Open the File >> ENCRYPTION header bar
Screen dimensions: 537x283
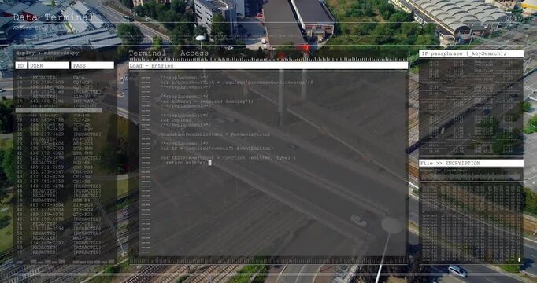pos(471,163)
